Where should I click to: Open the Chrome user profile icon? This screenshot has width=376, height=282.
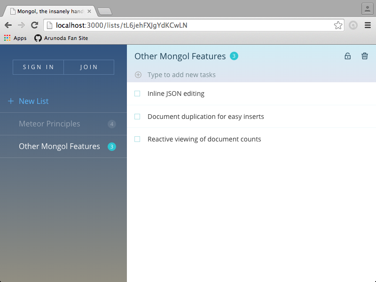pos(368,9)
